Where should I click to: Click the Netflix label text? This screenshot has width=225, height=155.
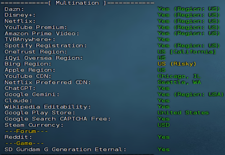20,21
